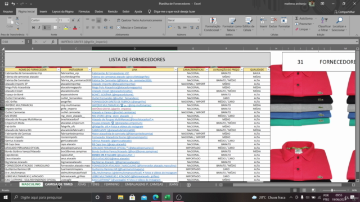
Task: Switch to the Dados tab
Action: point(99,11)
